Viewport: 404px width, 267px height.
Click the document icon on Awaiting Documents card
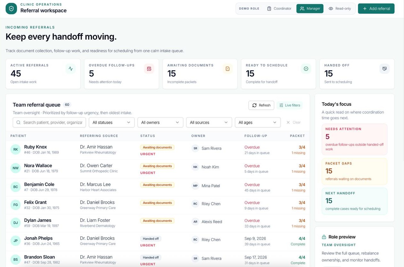[227, 69]
